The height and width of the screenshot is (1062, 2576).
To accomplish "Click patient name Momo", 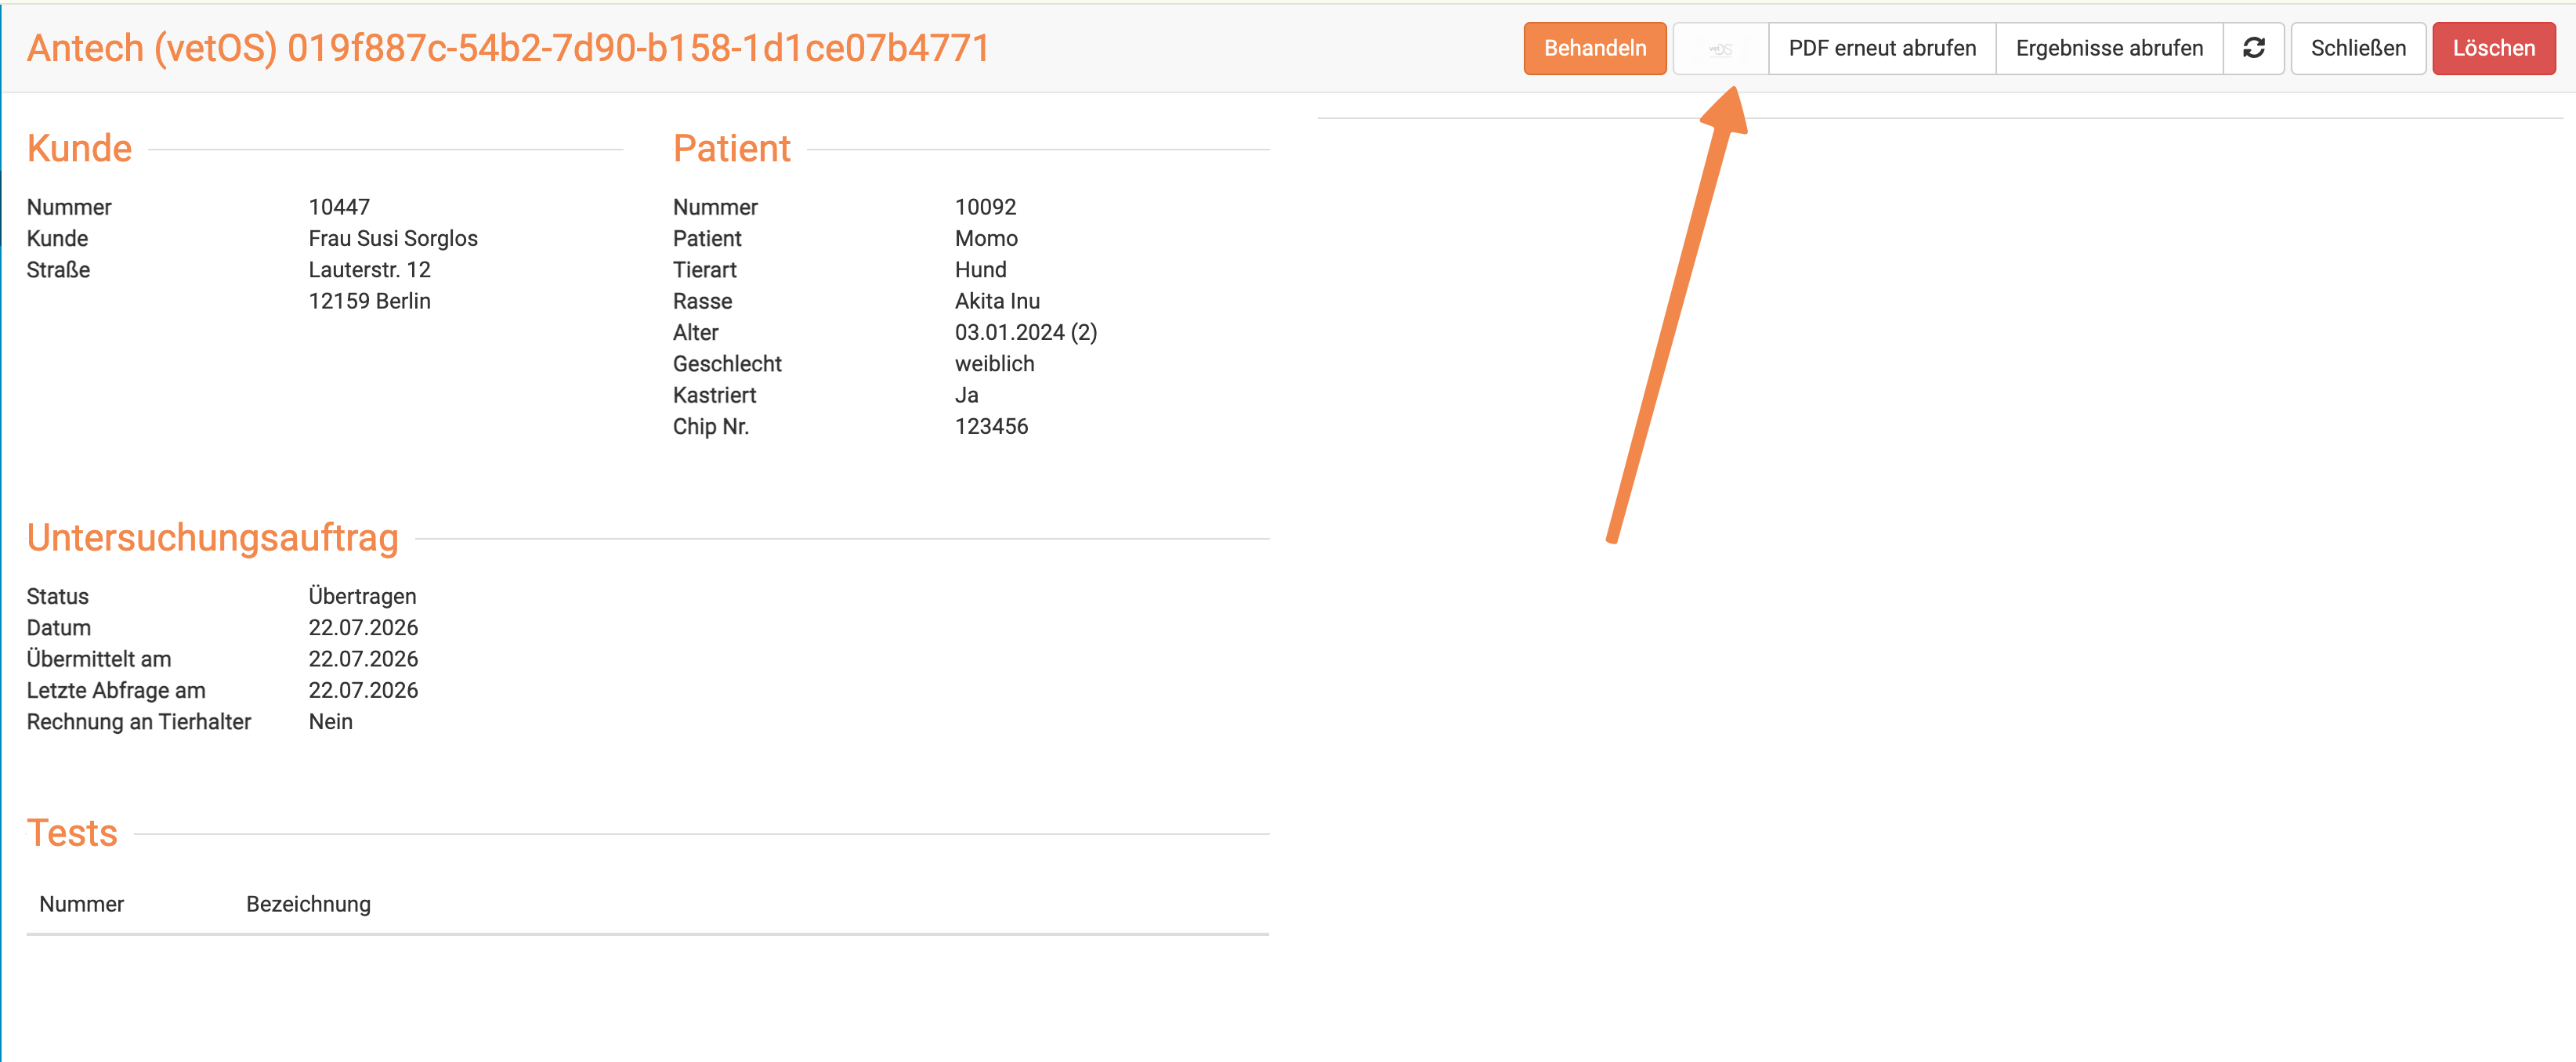I will (x=986, y=238).
